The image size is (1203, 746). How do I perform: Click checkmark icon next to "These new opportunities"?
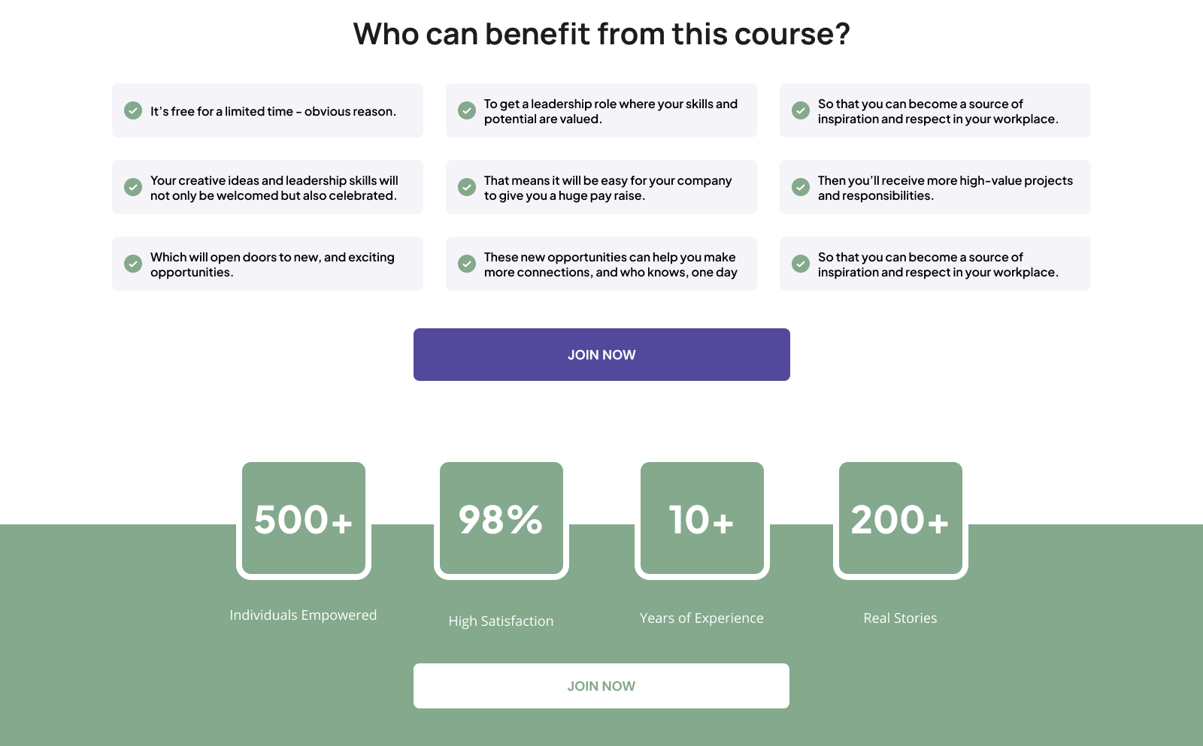(x=467, y=264)
